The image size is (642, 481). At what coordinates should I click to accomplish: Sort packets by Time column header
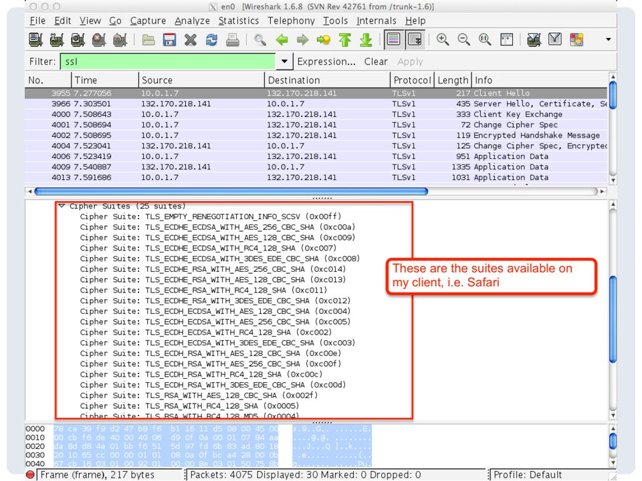pos(105,80)
